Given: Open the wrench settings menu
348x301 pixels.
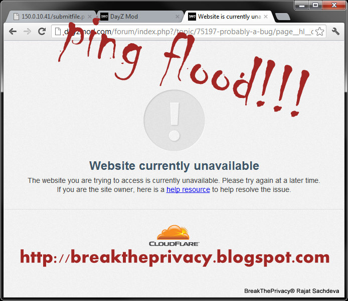Looking at the screenshot, I should (x=335, y=32).
